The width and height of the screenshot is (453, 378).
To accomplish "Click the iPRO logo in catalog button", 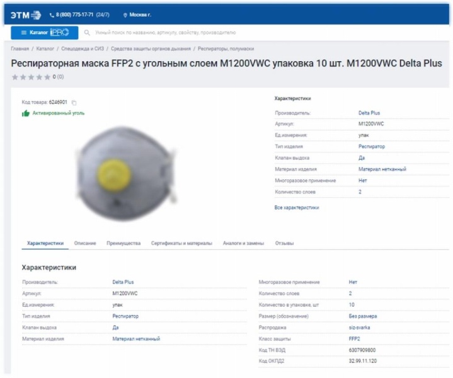I will pyautogui.click(x=59, y=32).
